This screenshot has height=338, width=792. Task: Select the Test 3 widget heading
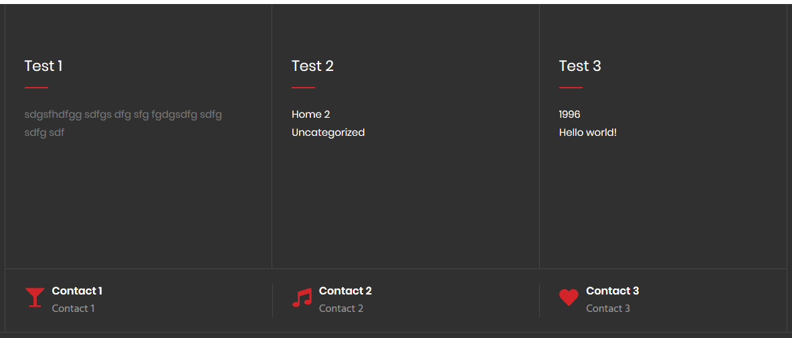pos(580,66)
